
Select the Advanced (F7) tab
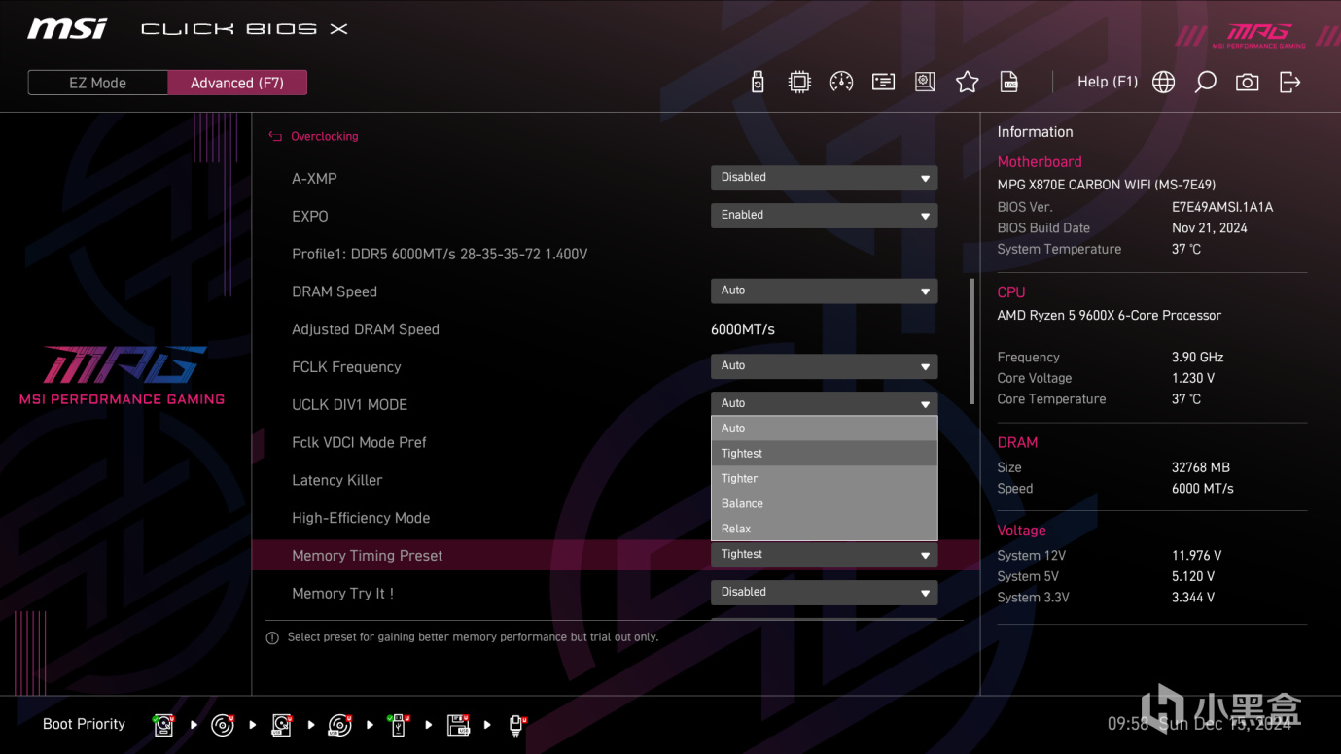coord(237,83)
